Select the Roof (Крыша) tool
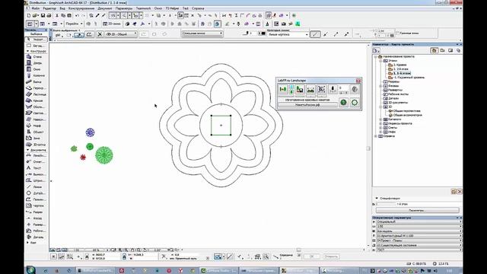The width and height of the screenshot is (487, 274). point(36,100)
